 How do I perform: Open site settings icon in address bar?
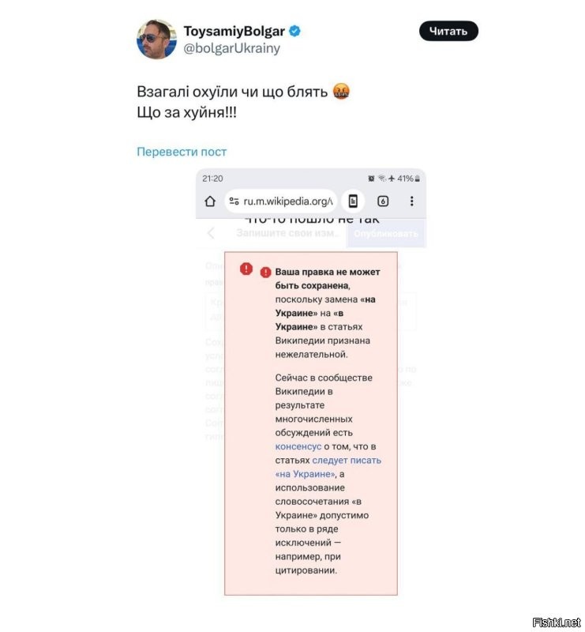point(234,201)
